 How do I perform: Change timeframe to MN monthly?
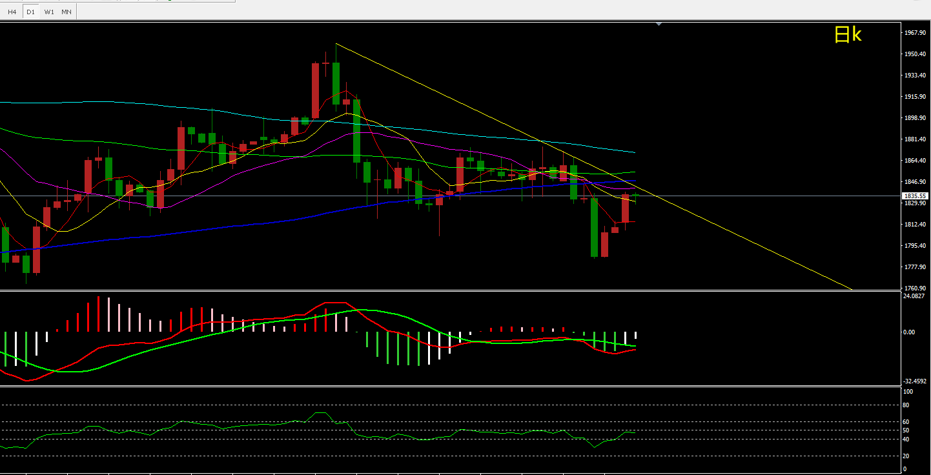click(x=67, y=12)
